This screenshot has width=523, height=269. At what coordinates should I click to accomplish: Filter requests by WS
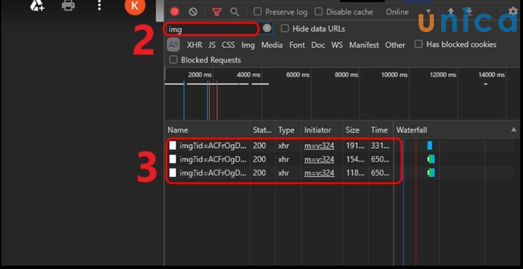[337, 45]
